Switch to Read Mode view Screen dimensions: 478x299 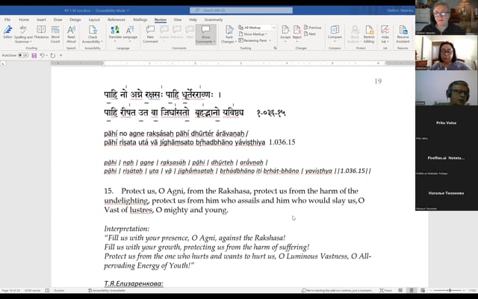click(400, 291)
